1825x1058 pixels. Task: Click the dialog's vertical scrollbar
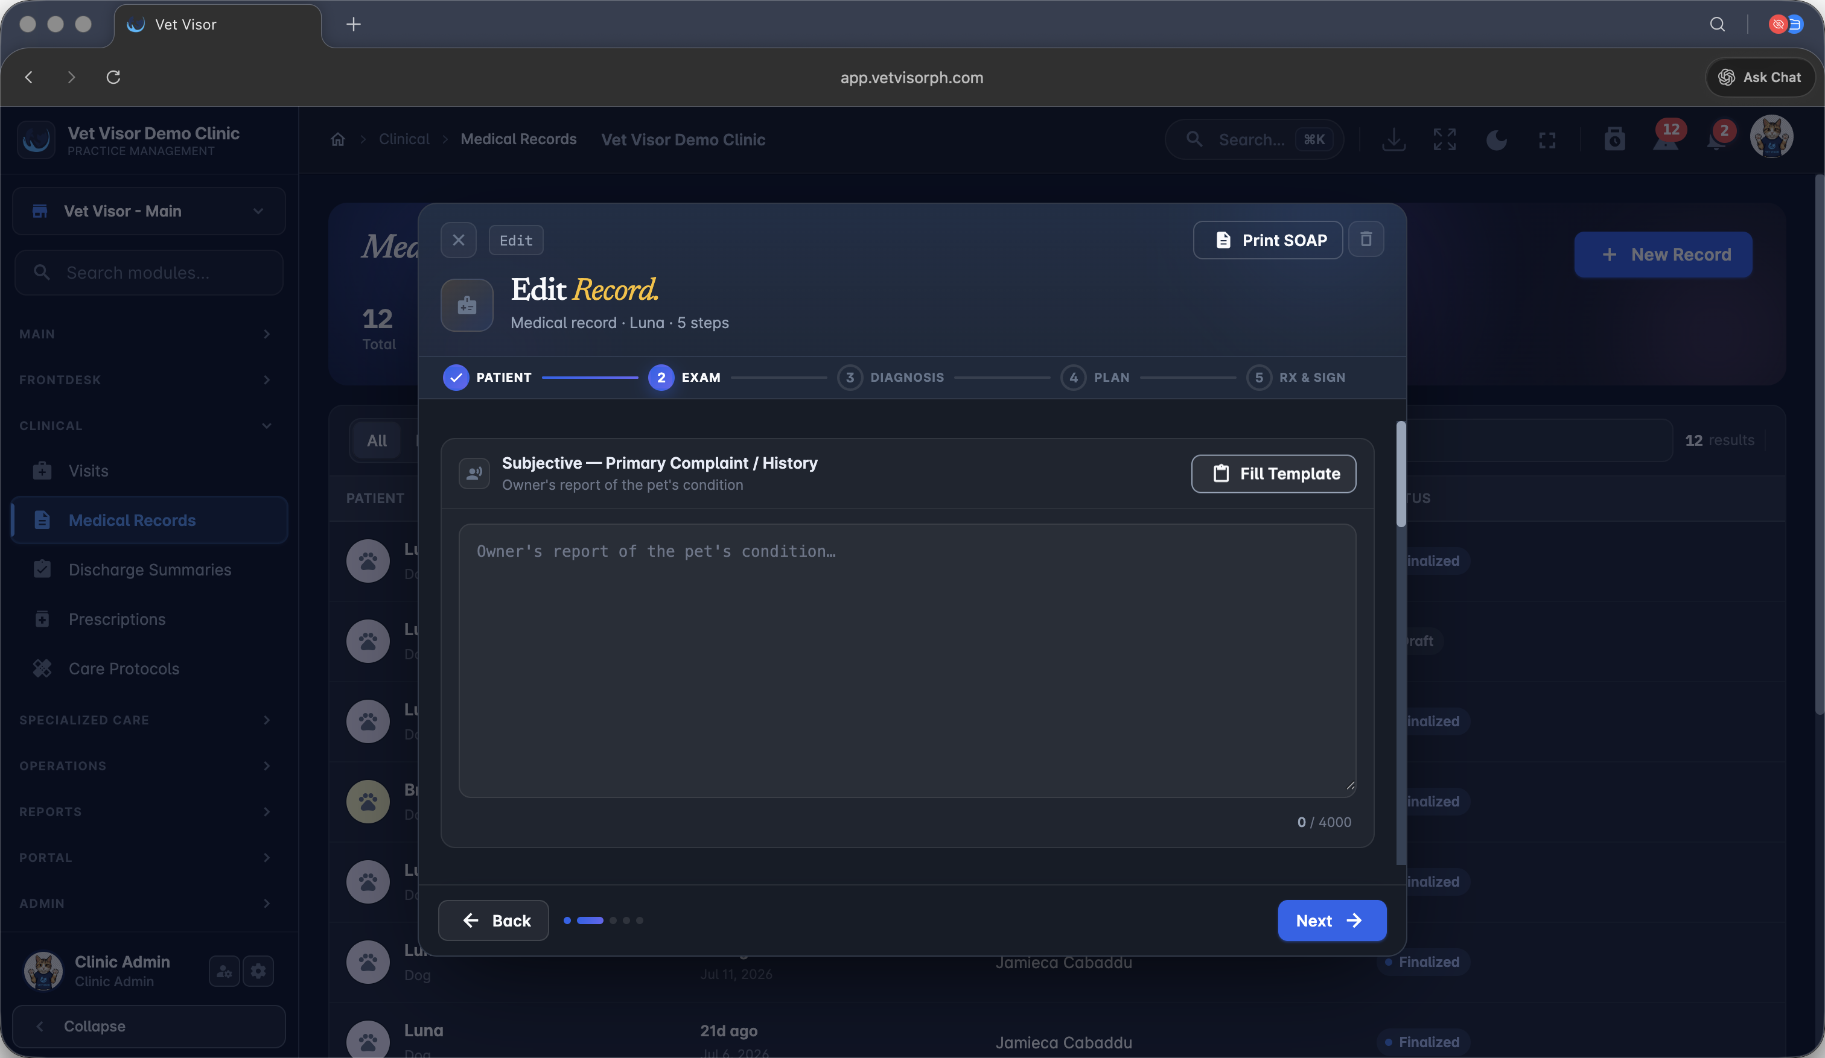(1401, 474)
